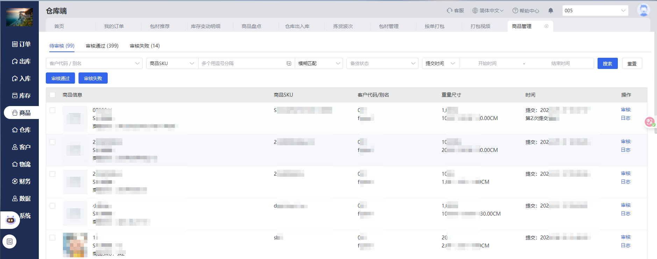
Task: Click the 审核失败 batch button
Action: tap(93, 78)
